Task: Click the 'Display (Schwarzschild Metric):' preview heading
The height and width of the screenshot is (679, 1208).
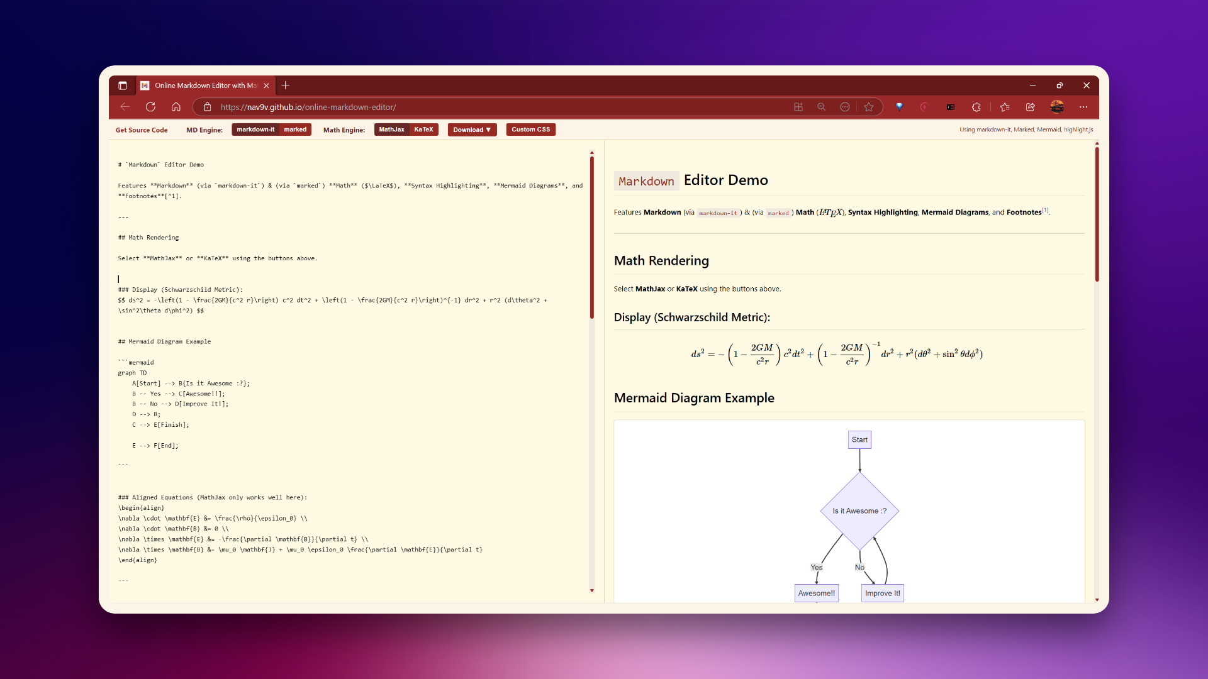Action: click(x=692, y=317)
